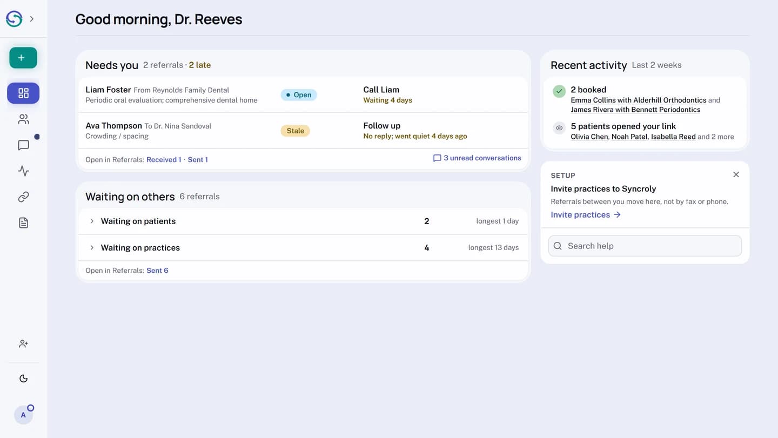Viewport: 778px width, 438px height.
Task: Open Ava Thompson's referral row
Action: tap(303, 131)
